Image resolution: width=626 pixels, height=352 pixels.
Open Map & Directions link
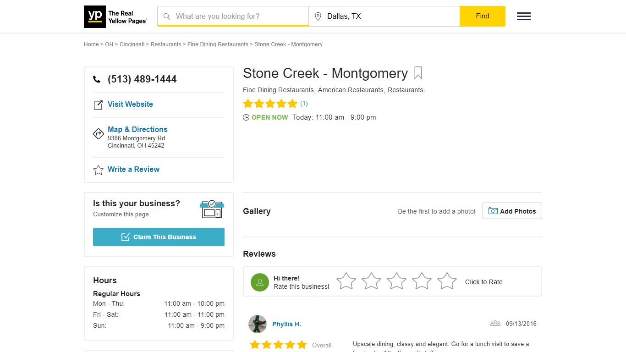click(137, 129)
